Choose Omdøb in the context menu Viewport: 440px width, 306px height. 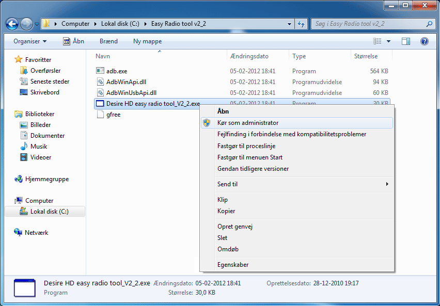point(297,249)
